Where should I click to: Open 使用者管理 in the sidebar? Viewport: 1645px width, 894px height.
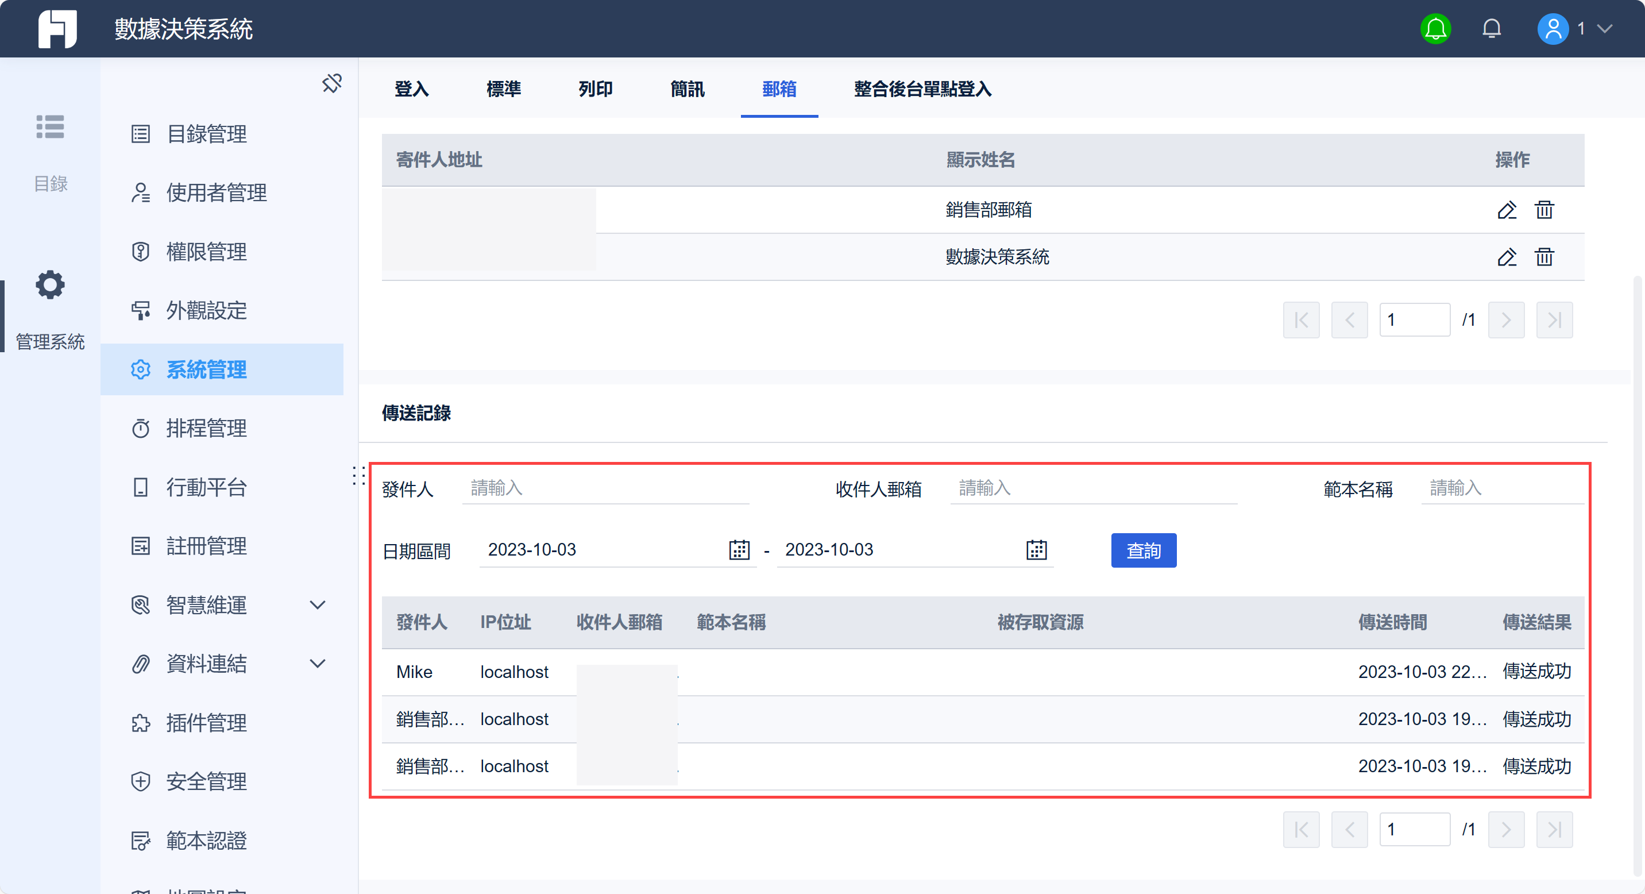pos(216,193)
